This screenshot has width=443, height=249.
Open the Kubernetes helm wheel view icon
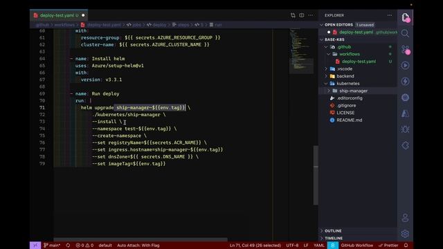tap(405, 98)
